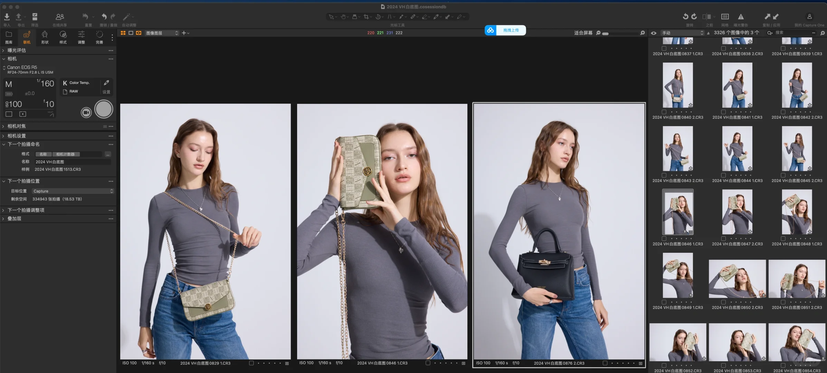
Task: Pick white balance with eyedropper in camera panel
Action: (x=106, y=83)
